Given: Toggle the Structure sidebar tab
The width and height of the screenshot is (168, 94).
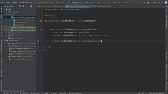Looking at the screenshot, I should coord(2,62).
